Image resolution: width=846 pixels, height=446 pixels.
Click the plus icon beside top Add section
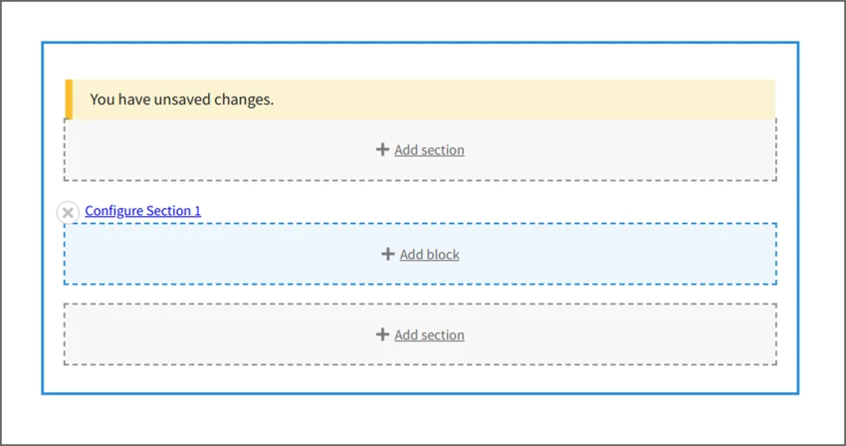382,149
